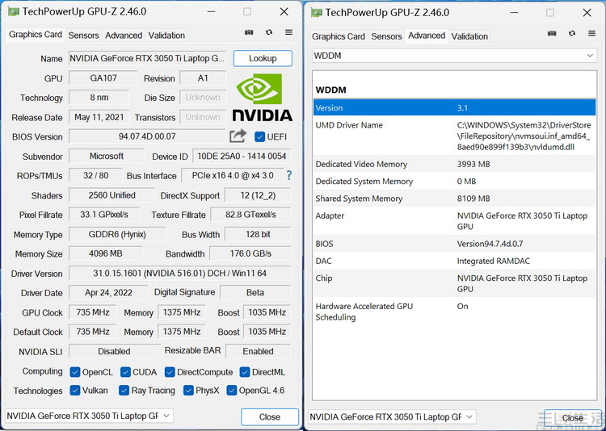
Task: Open the hamburger menu in left GPU-Z window
Action: coord(288,32)
